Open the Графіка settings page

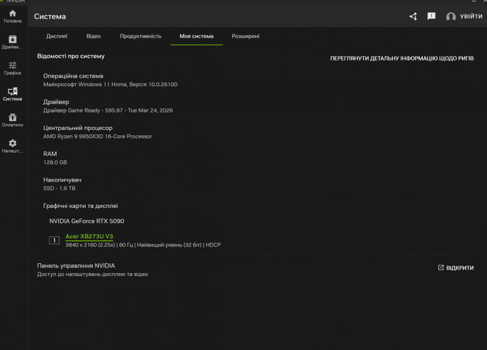coord(12,68)
